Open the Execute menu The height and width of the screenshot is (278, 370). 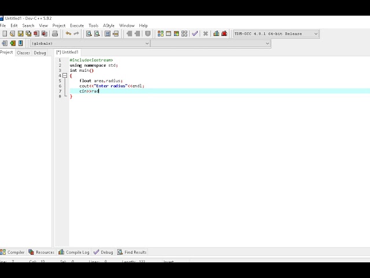[x=77, y=25]
